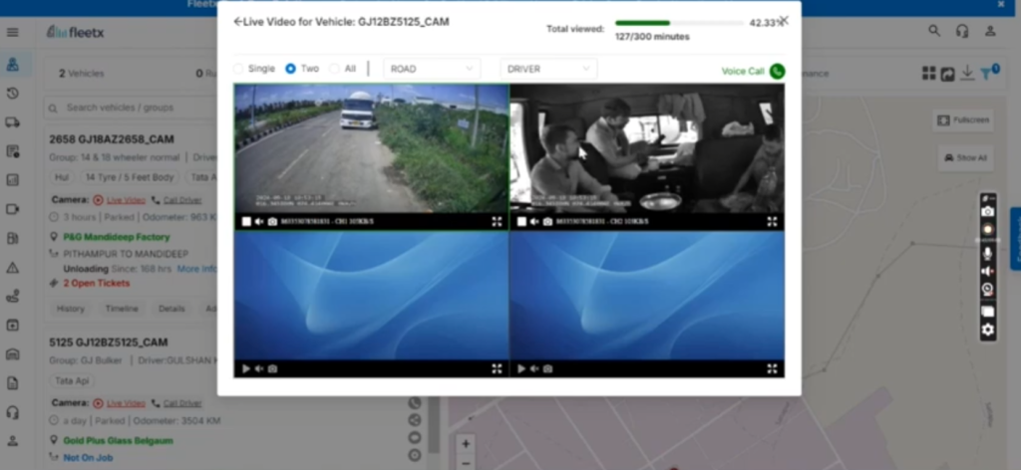Expand the DRIVER camera feed to fullscreen

coord(773,222)
